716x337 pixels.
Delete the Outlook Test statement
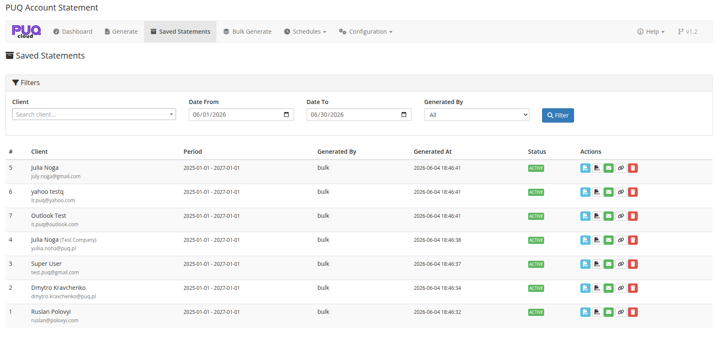point(633,216)
